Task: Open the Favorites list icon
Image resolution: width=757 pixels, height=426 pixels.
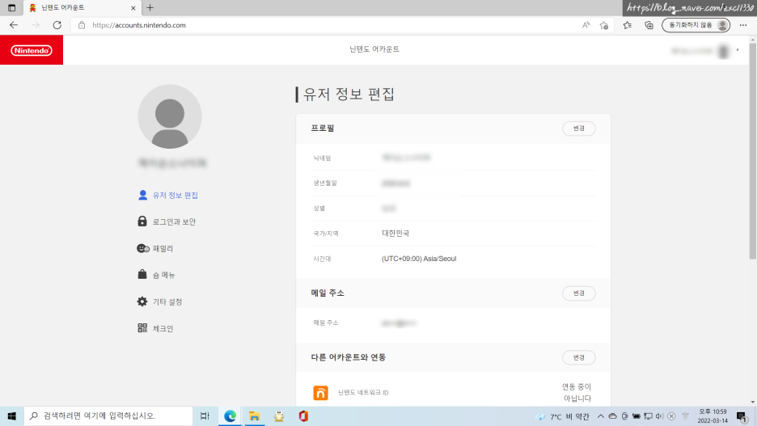Action: 627,25
